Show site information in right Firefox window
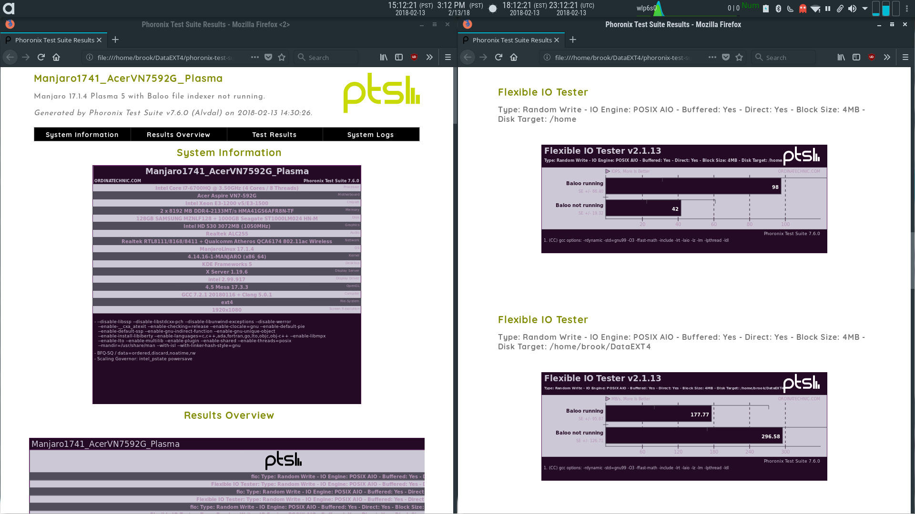Screen dimensions: 915x514 547,57
